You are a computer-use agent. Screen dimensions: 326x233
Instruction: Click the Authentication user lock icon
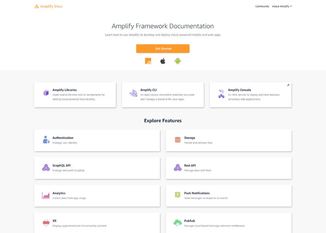46,140
